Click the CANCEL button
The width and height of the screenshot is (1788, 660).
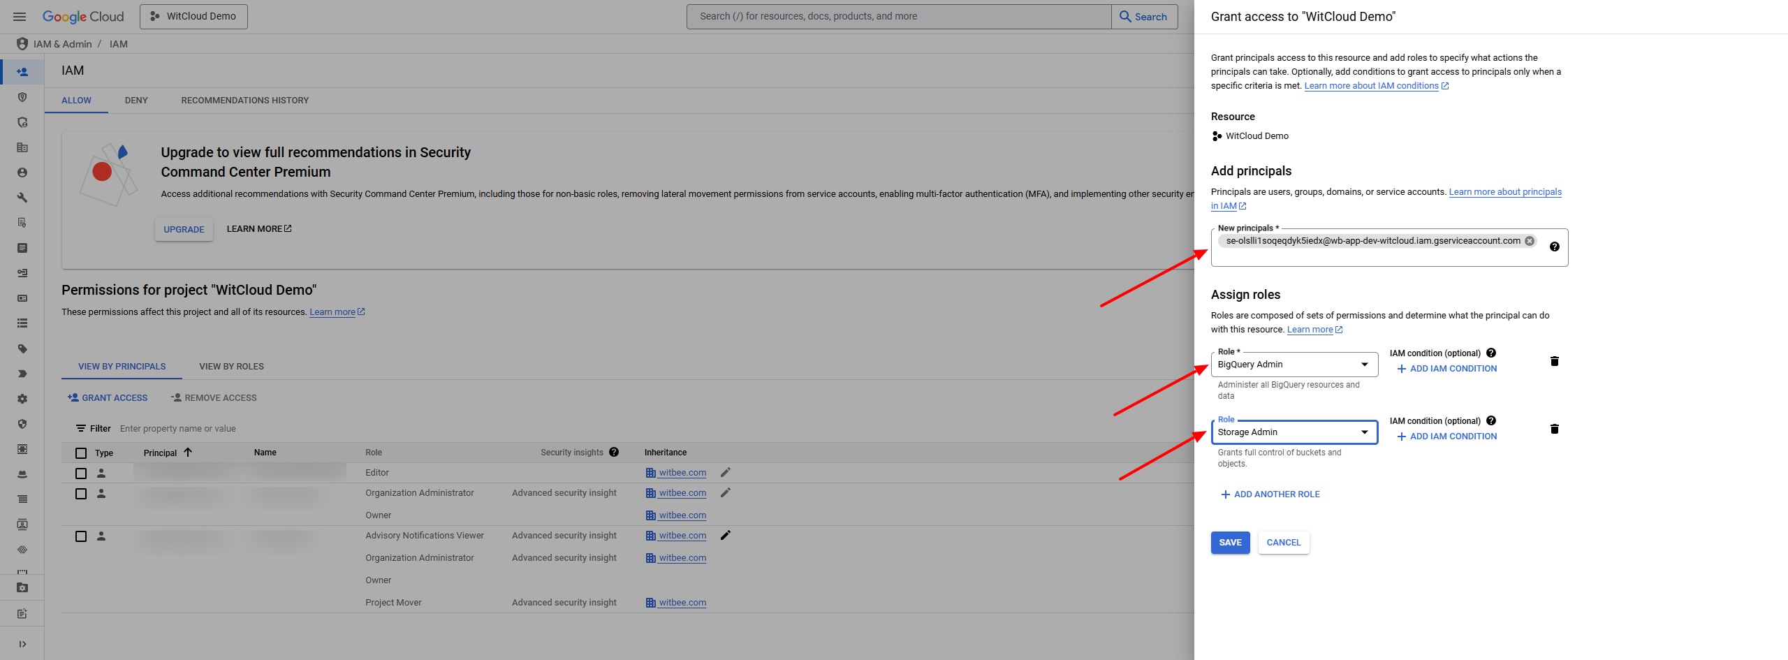(x=1284, y=543)
